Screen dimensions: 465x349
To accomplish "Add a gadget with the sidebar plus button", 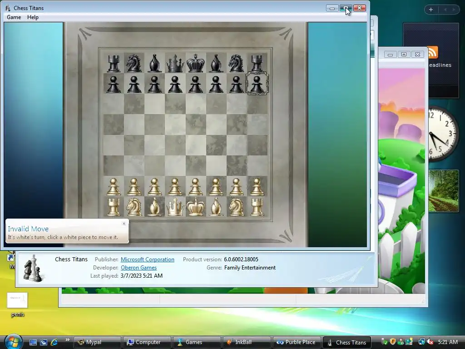I will 431,10.
